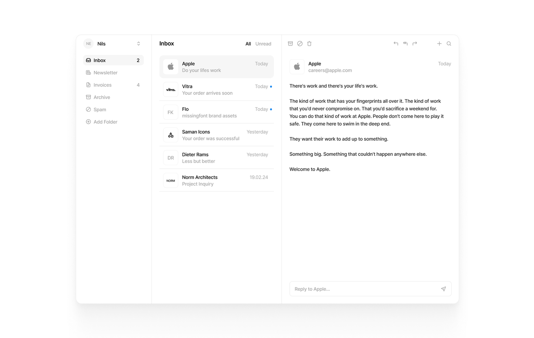Click the Add Folder plus circle icon

(x=89, y=122)
